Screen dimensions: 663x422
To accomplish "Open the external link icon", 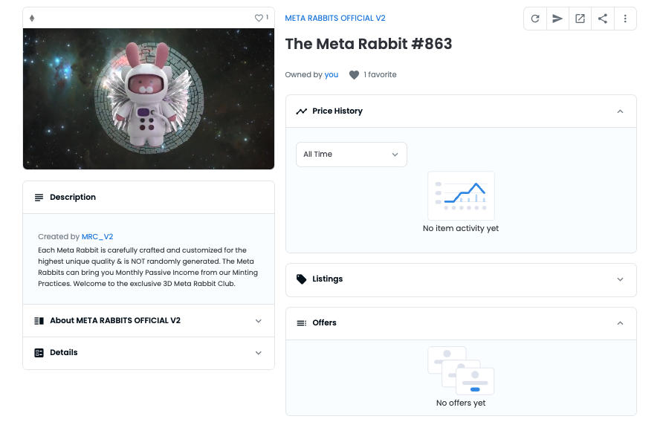I will [580, 19].
